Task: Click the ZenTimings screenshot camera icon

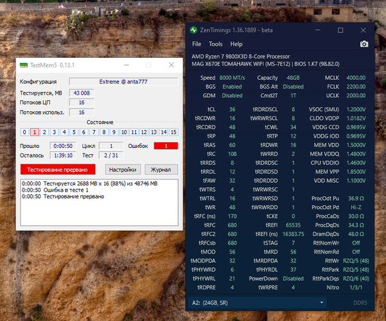Action: 364,44
